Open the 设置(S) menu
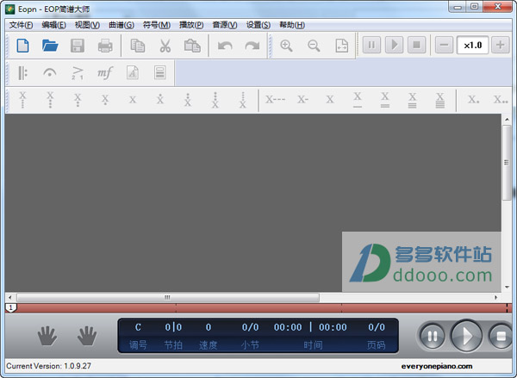 [258, 25]
